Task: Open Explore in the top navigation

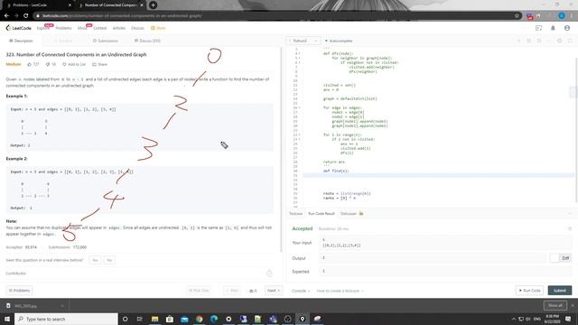Action: 43,28
